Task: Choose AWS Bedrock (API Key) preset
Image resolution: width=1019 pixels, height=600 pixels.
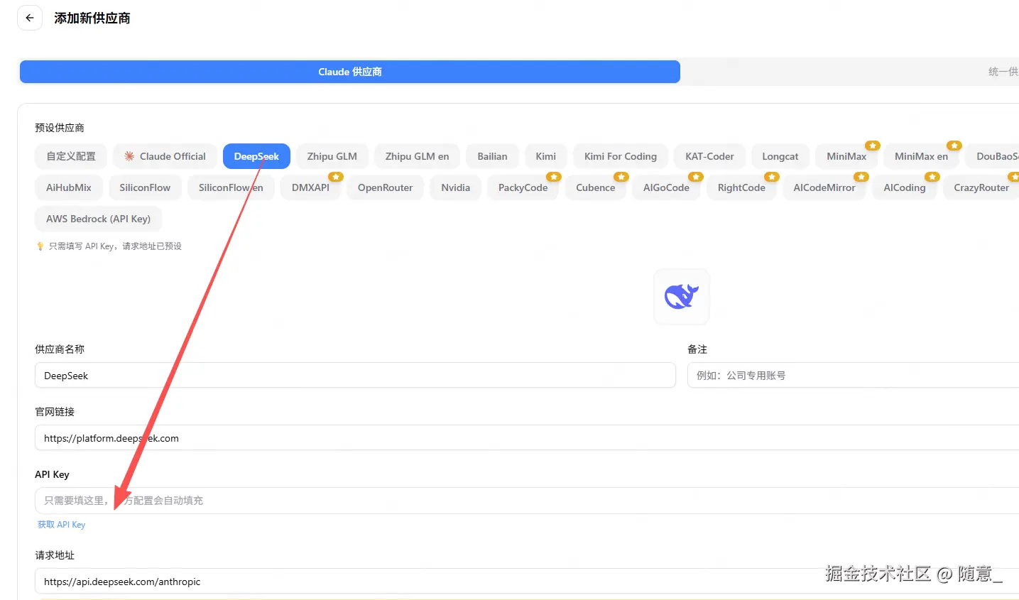Action: point(99,219)
